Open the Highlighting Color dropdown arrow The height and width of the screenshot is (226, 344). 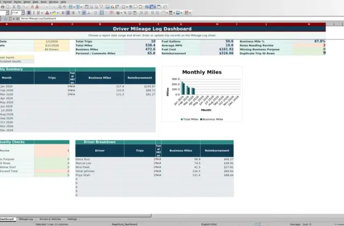pyautogui.click(x=58, y=13)
